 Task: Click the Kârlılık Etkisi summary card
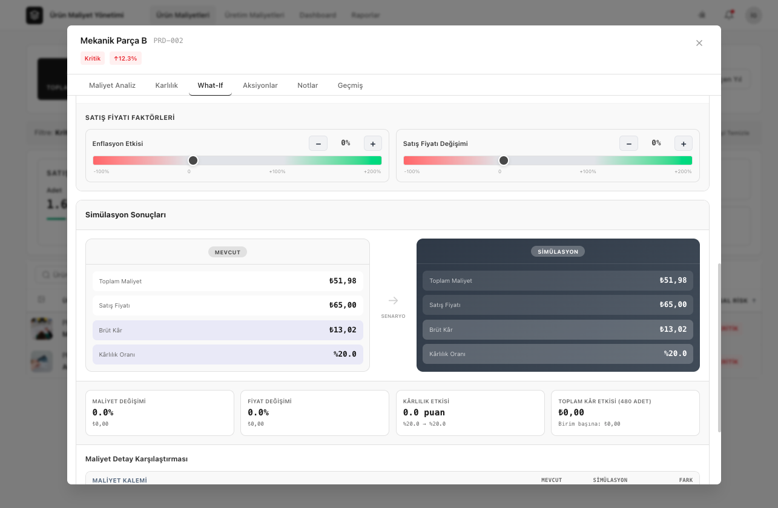470,412
